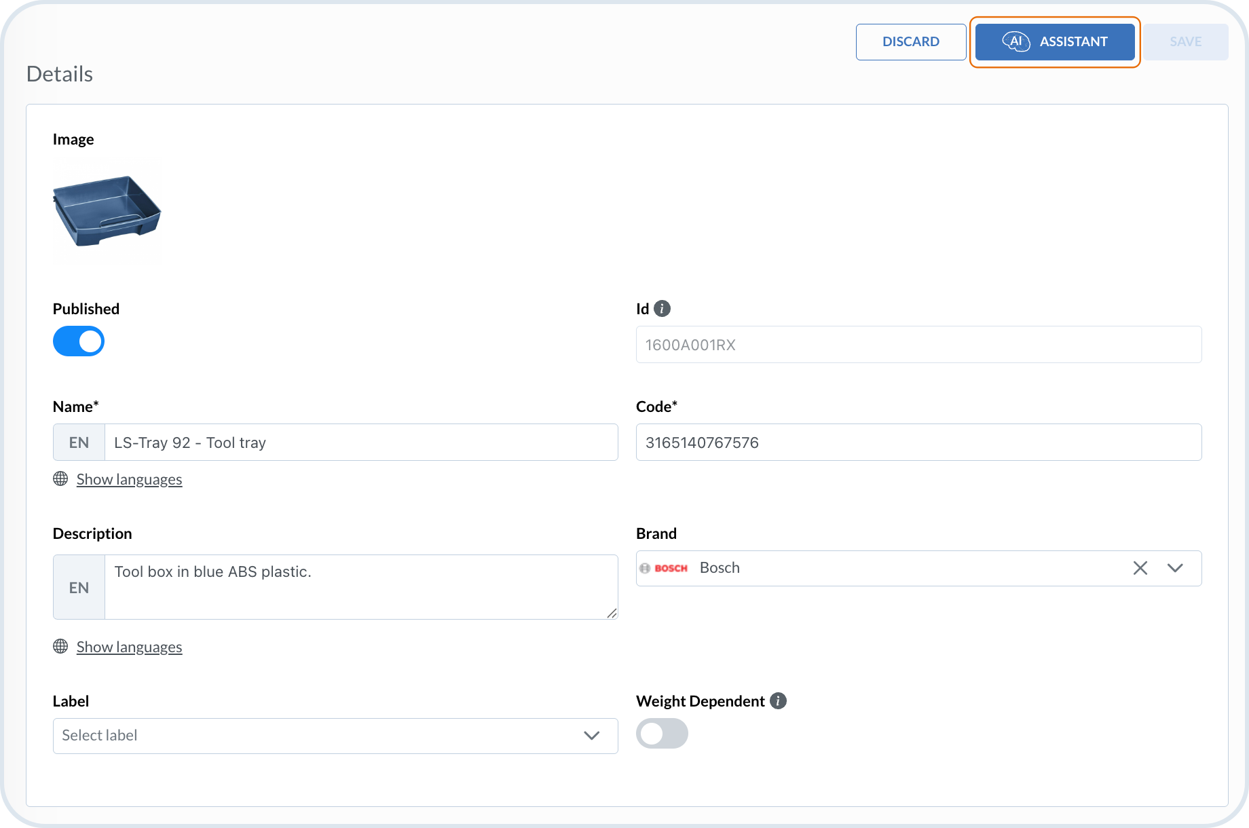Click the globe icon under the Description field
Viewport: 1249px width, 828px height.
(x=60, y=647)
